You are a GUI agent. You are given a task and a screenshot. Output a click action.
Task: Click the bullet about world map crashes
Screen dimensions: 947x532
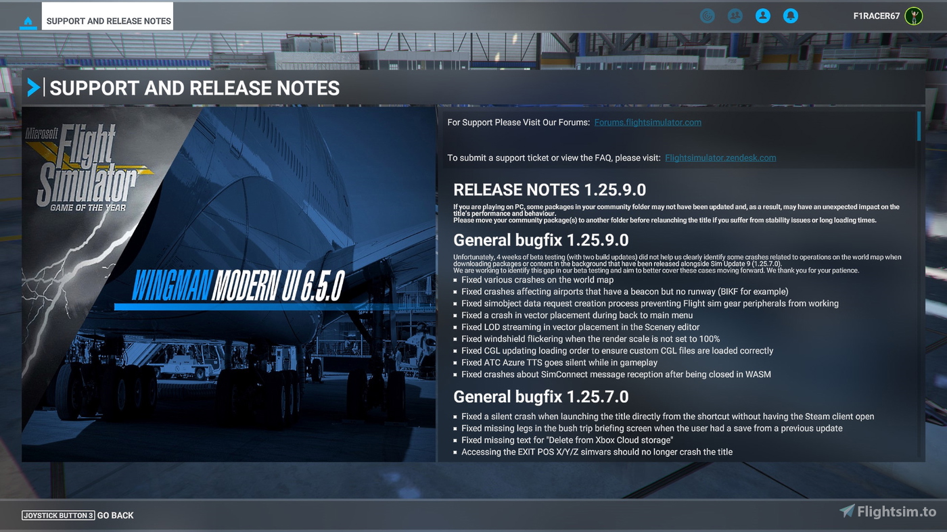(538, 279)
